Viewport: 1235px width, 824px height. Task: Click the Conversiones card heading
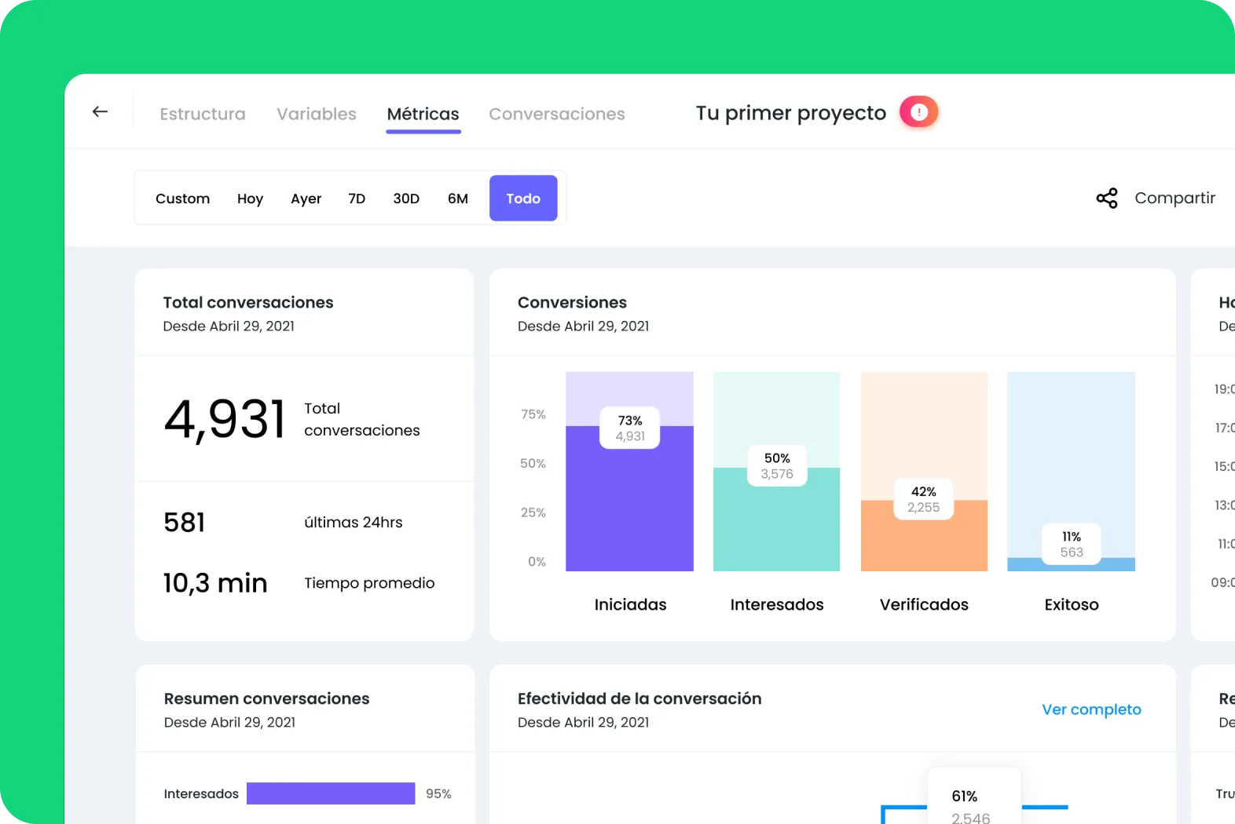tap(572, 302)
